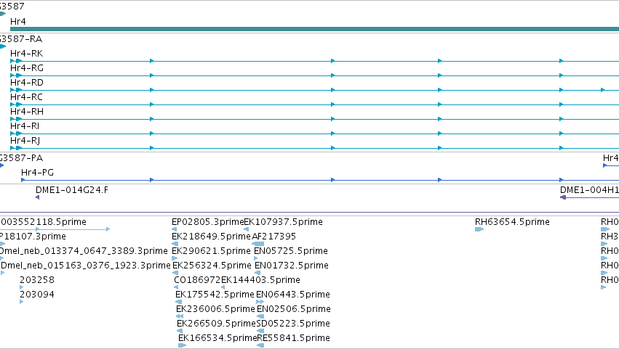Click the glyph under EK256324.5prime
This screenshot has width=619, height=349.
click(x=176, y=273)
